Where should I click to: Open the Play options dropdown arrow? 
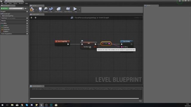coord(79,10)
